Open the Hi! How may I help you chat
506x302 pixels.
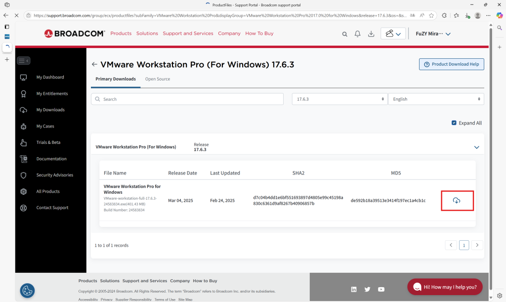pyautogui.click(x=445, y=287)
